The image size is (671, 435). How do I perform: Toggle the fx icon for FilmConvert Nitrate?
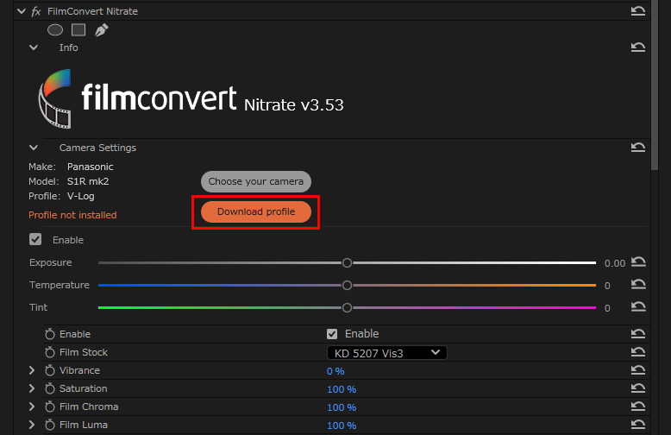(36, 11)
